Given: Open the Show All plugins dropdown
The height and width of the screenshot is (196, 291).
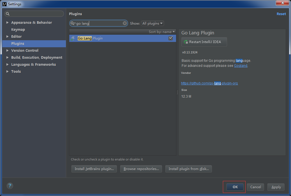Looking at the screenshot, I should pos(152,23).
